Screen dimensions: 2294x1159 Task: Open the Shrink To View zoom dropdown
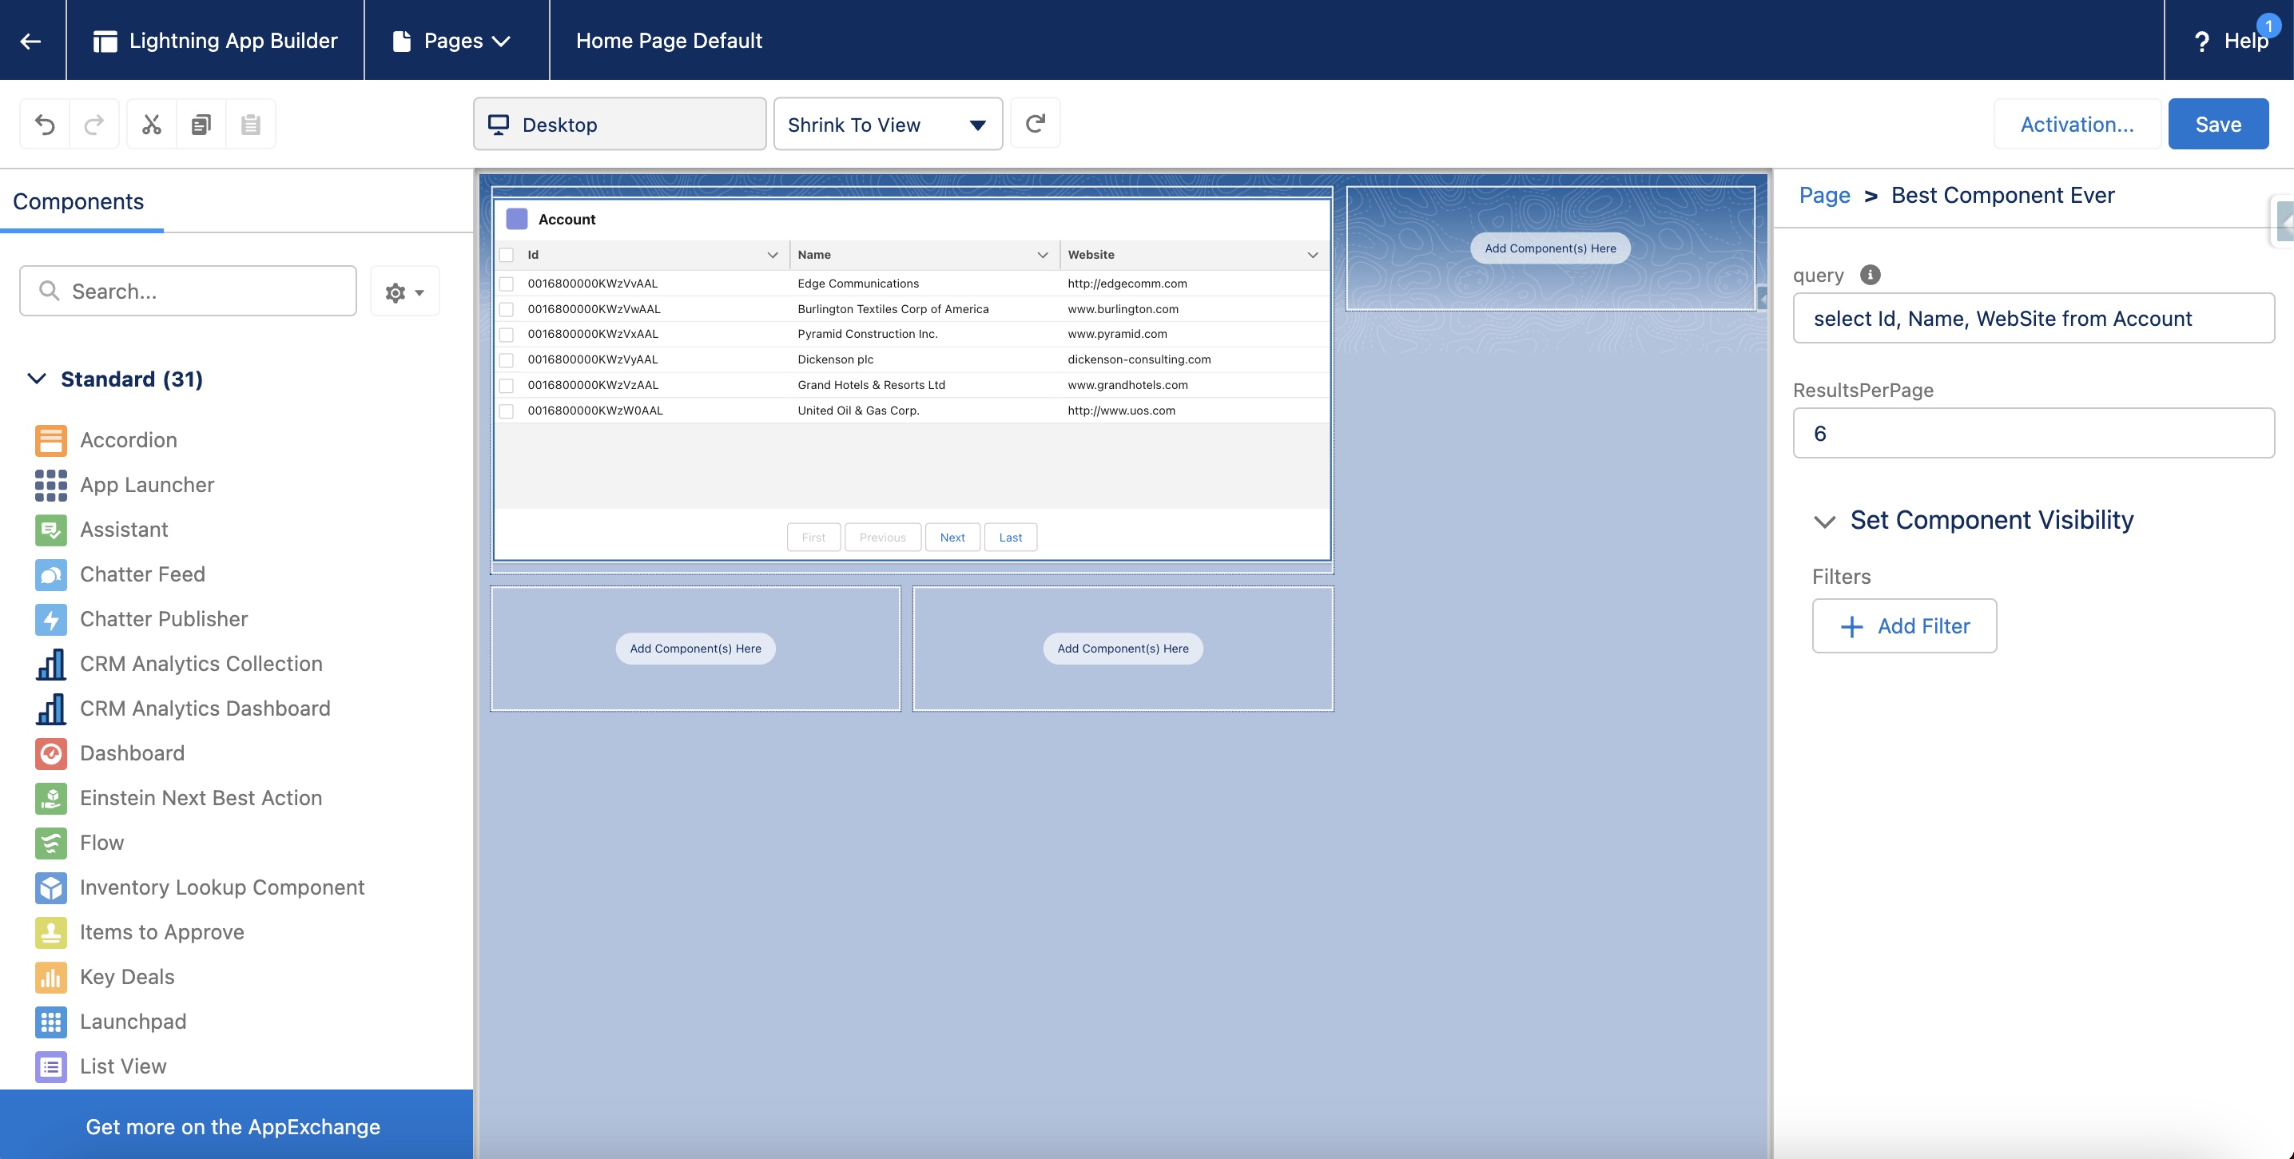(888, 124)
